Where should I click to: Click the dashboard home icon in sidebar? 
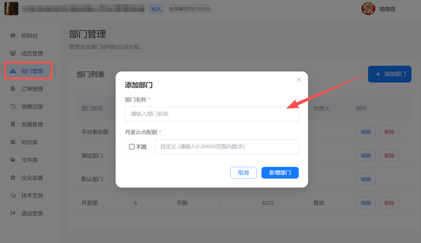(x=13, y=36)
